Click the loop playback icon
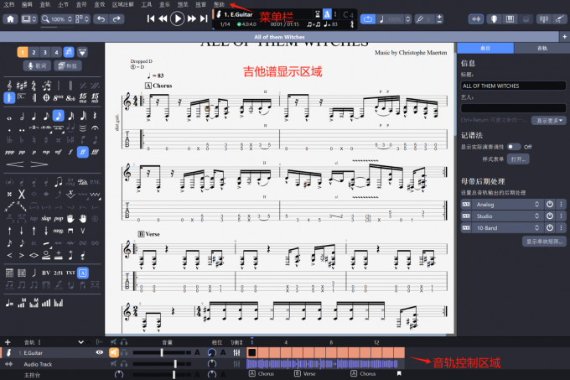The image size is (570, 380). 368,18
